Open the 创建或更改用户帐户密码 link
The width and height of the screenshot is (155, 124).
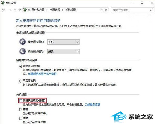[x=42, y=74]
